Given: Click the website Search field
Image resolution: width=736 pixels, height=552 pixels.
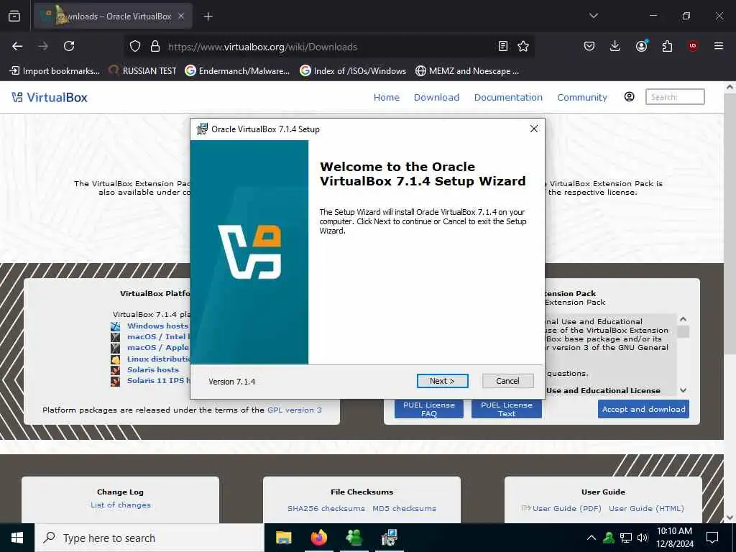Looking at the screenshot, I should click(674, 97).
